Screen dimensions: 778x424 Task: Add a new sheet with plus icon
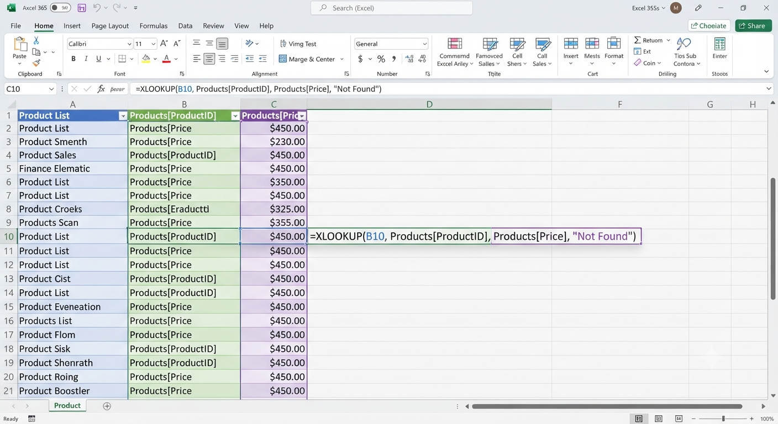coord(107,406)
